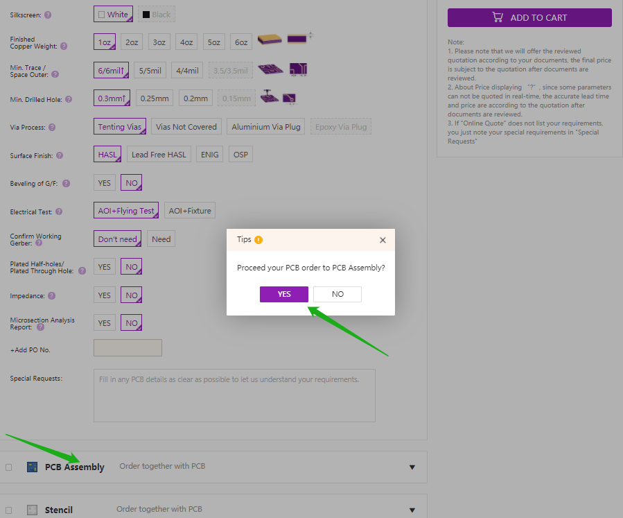Image resolution: width=623 pixels, height=518 pixels.
Task: Click the Special Requests text area
Action: (234, 395)
